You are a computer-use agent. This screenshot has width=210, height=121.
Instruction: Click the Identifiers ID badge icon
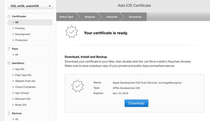click(x=9, y=63)
